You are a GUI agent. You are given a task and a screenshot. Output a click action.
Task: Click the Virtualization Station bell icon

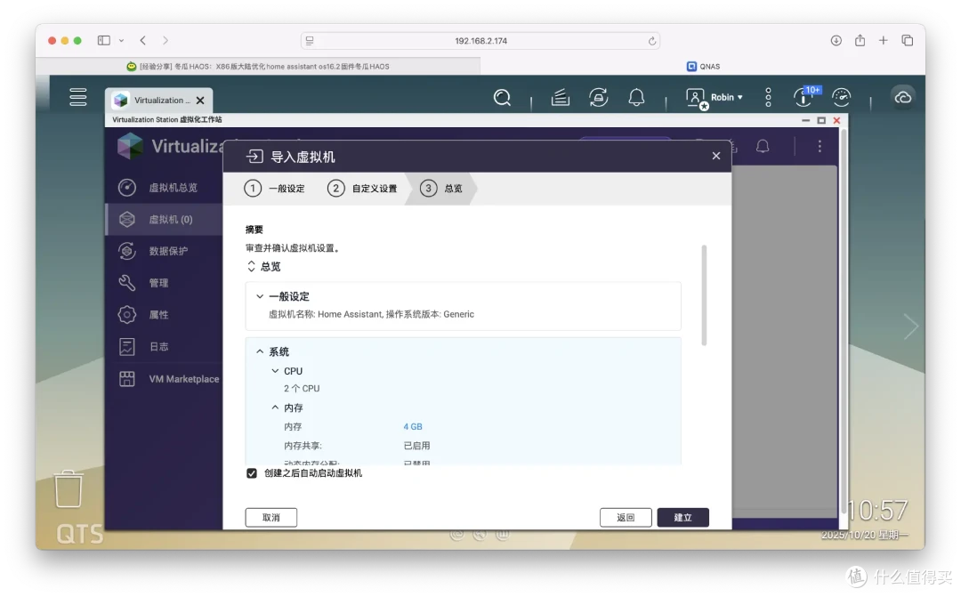pyautogui.click(x=763, y=146)
